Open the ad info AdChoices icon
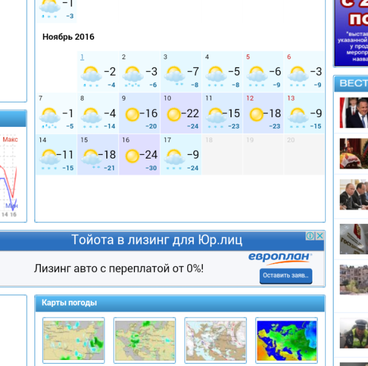The image size is (368, 366). click(311, 236)
